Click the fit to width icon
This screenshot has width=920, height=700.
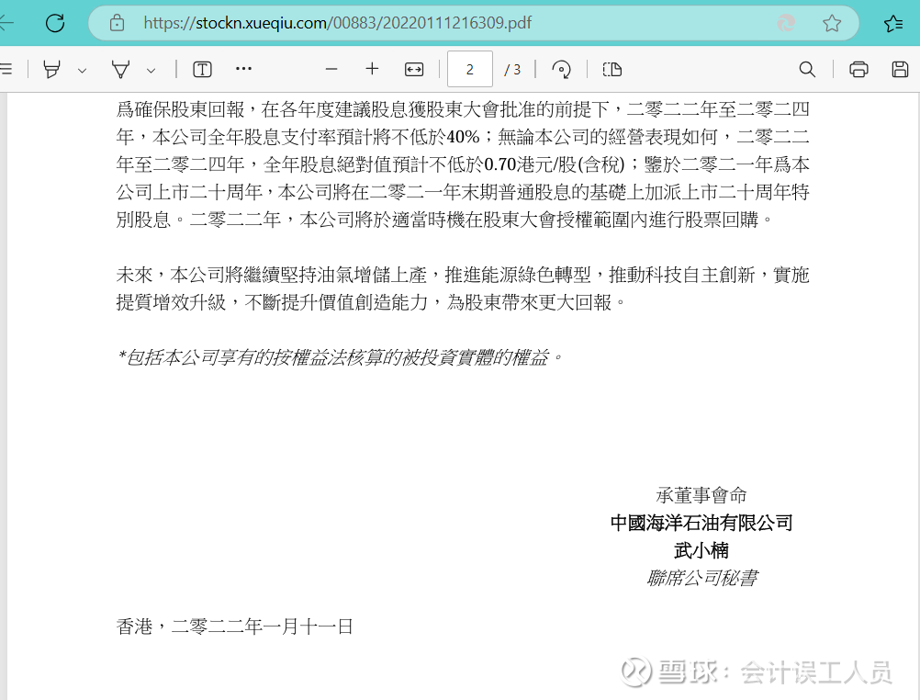pyautogui.click(x=414, y=69)
